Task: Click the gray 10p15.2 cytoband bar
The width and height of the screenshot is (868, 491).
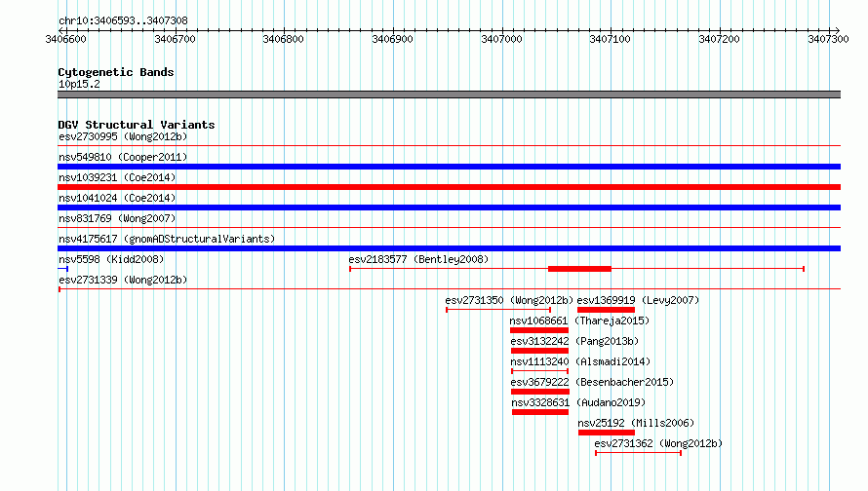Action: tap(449, 94)
